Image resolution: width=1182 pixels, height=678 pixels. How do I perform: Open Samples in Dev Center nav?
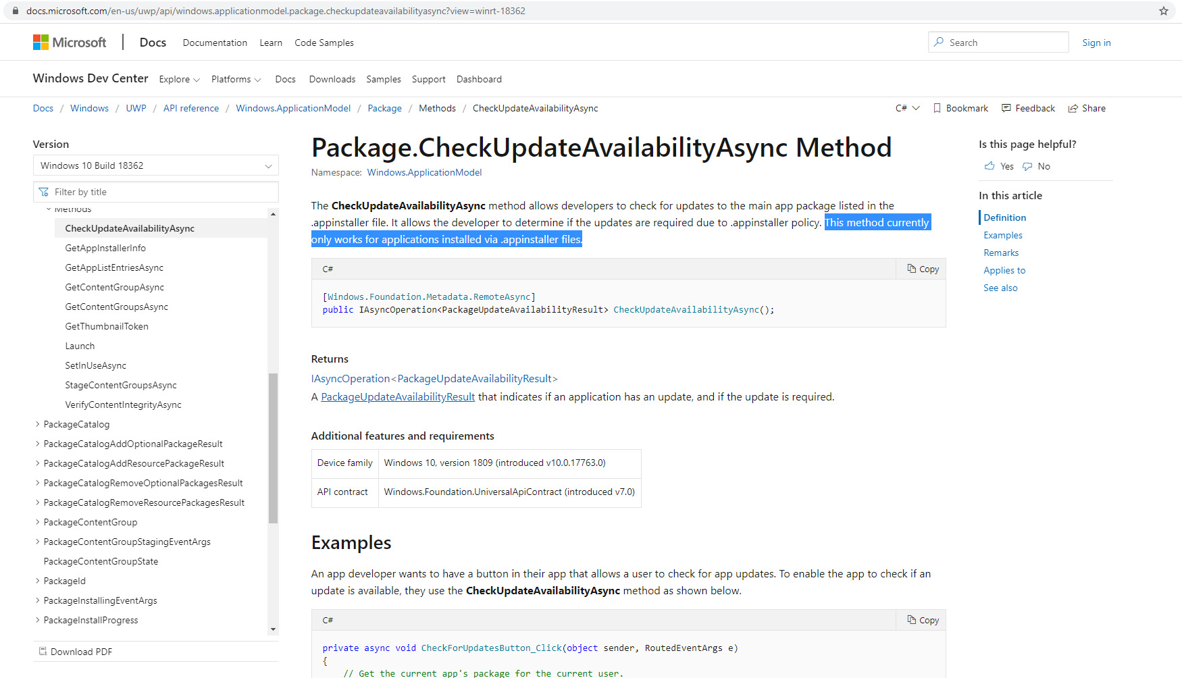click(x=384, y=79)
